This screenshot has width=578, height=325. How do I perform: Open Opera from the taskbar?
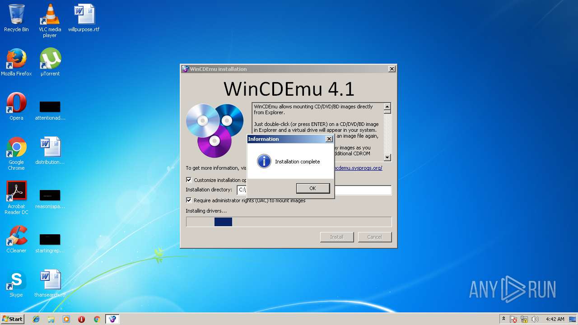(x=82, y=319)
